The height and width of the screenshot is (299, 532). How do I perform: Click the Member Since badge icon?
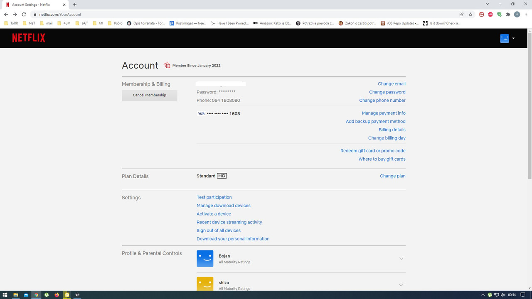[167, 66]
